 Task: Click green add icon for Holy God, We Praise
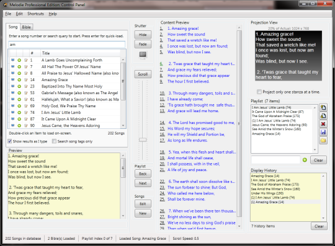point(19,106)
